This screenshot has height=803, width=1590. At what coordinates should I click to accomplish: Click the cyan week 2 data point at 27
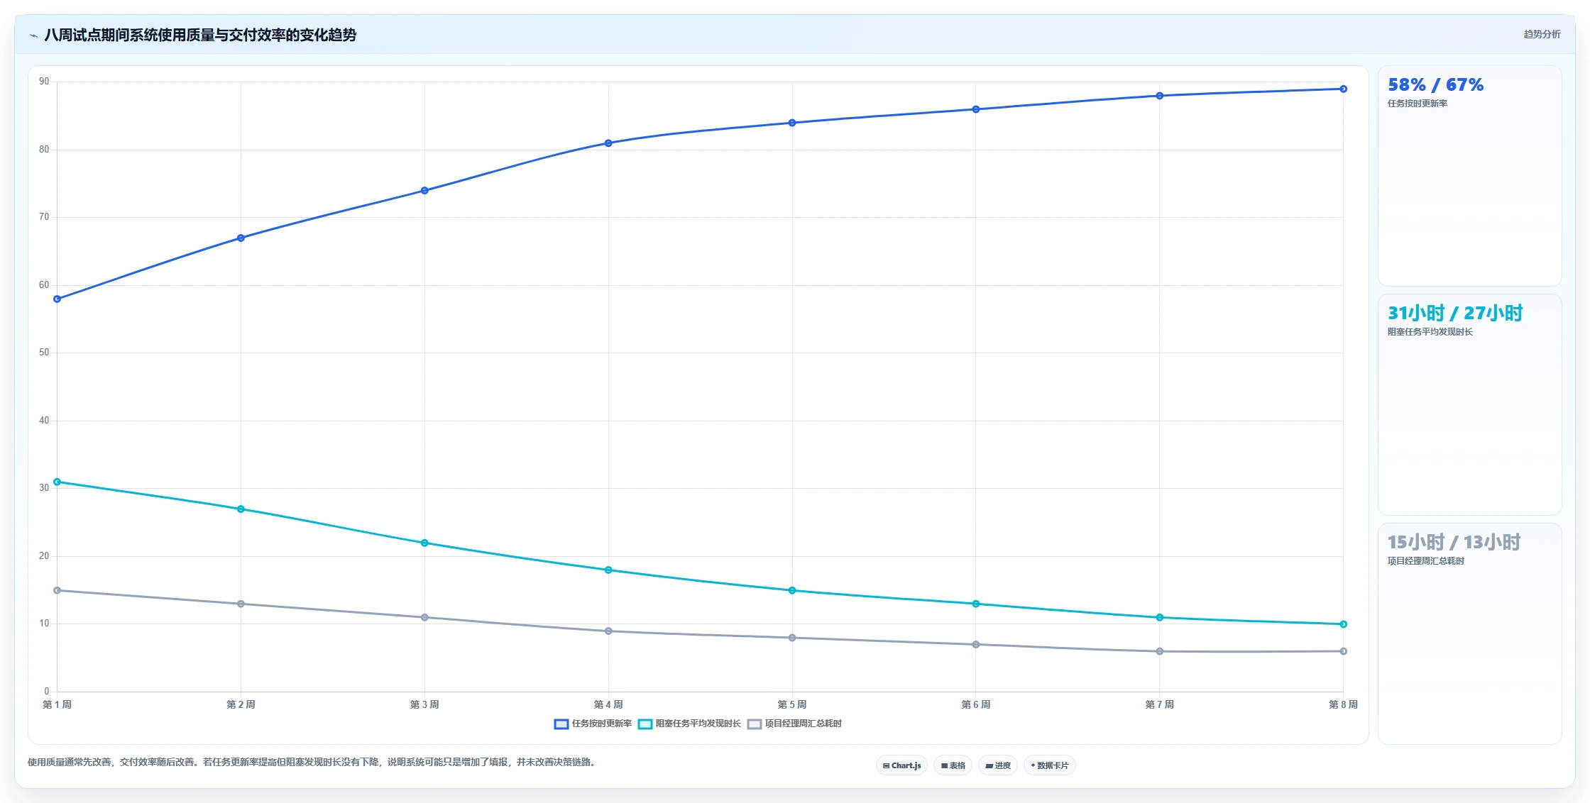coord(241,509)
